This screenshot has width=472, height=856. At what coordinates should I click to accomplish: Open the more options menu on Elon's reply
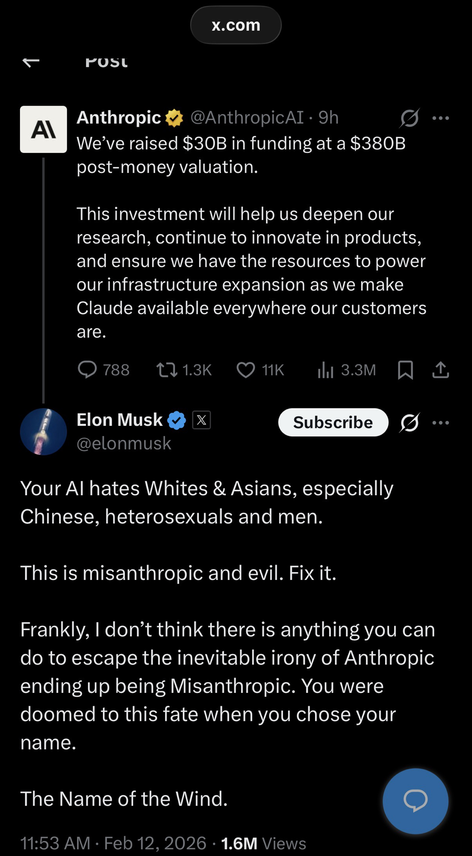440,423
